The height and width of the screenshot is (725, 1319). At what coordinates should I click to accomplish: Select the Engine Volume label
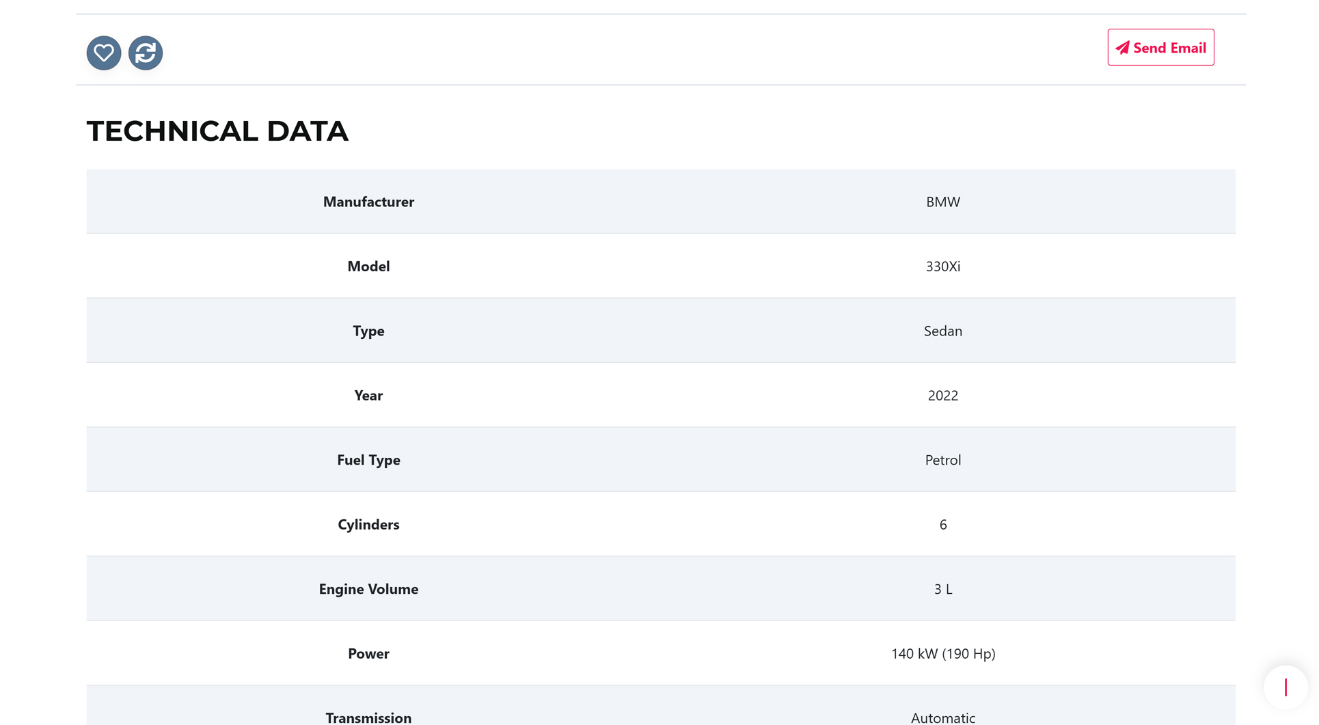pos(368,589)
